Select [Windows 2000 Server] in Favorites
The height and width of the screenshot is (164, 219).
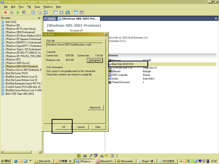18,63
